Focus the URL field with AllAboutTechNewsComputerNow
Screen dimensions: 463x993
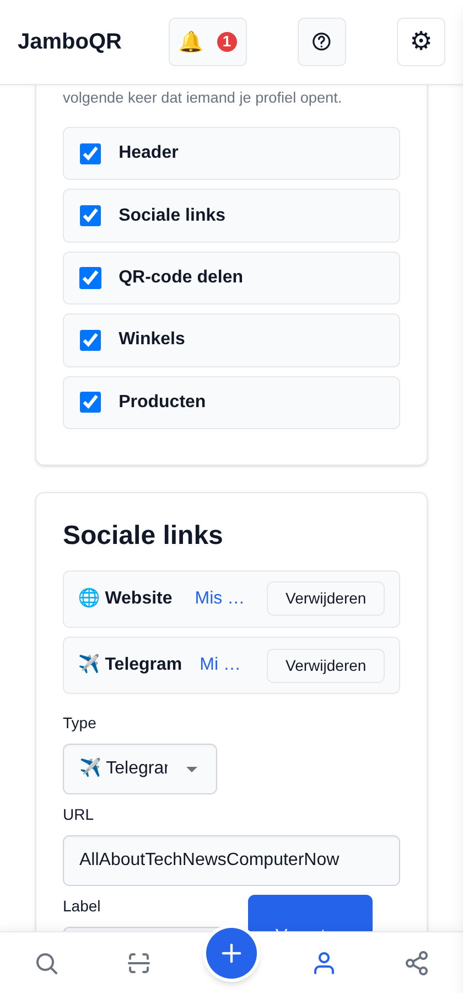coord(232,861)
